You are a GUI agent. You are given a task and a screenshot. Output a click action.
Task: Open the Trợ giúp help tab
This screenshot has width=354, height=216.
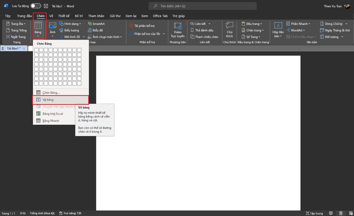click(x=179, y=16)
